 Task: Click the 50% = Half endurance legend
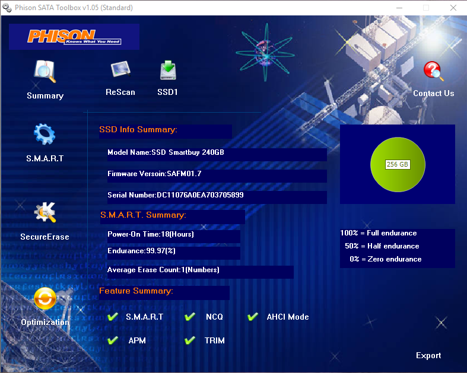pos(382,246)
